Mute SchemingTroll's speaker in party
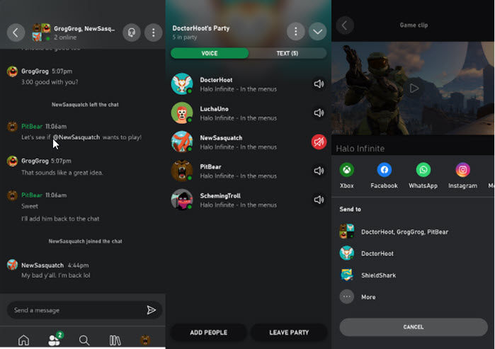 click(319, 200)
